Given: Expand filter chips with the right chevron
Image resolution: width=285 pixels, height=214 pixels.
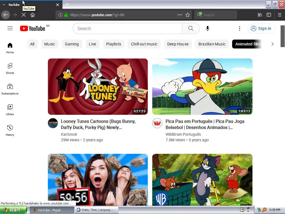Looking at the screenshot, I should [x=272, y=44].
